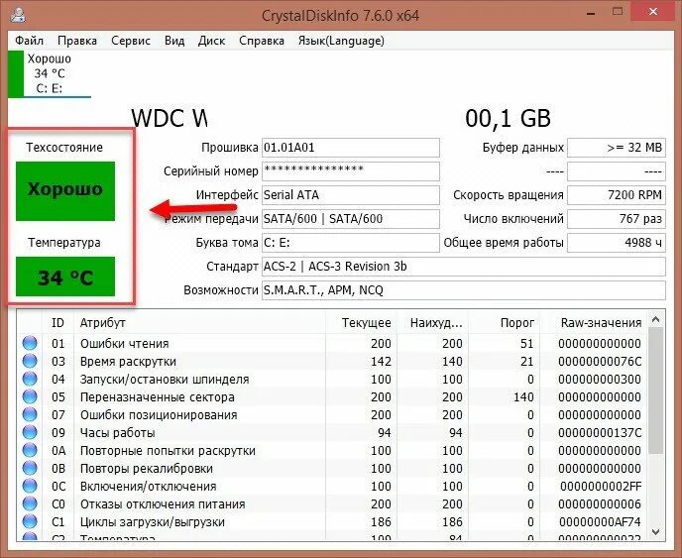Viewport: 682px width, 558px height.
Task: Click scrollbar up arrow in attribute list
Action: (x=656, y=320)
